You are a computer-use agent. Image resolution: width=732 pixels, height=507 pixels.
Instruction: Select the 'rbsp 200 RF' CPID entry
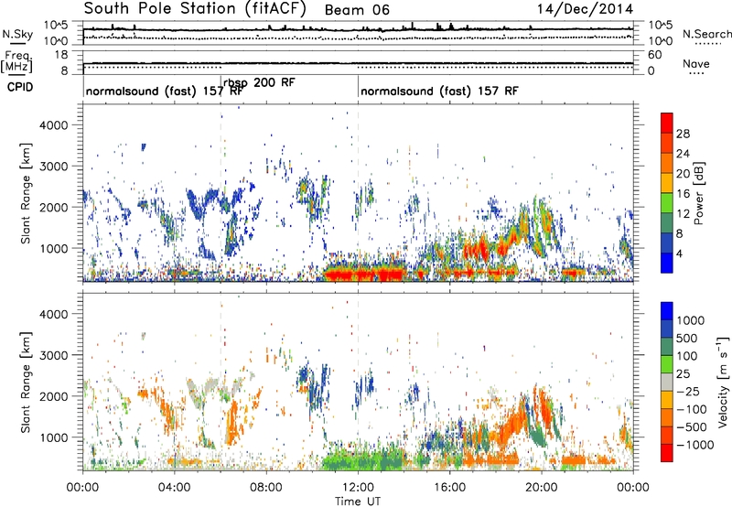[259, 82]
